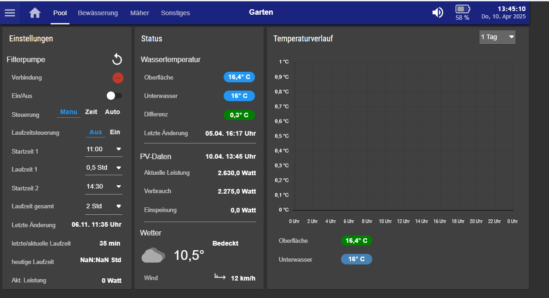Open the Startzeit 1 dropdown
This screenshot has height=298, width=549.
[104, 150]
